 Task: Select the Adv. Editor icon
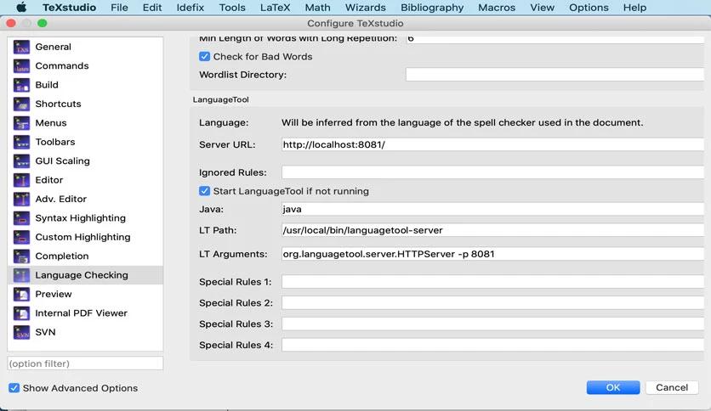(21, 199)
